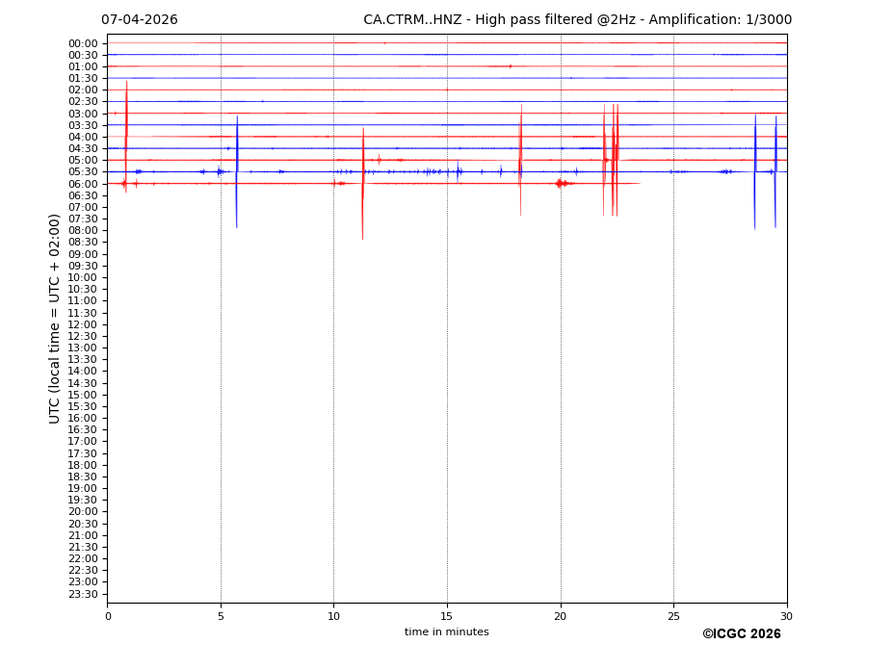Select the 'time in minutes' axis label

coord(446,632)
